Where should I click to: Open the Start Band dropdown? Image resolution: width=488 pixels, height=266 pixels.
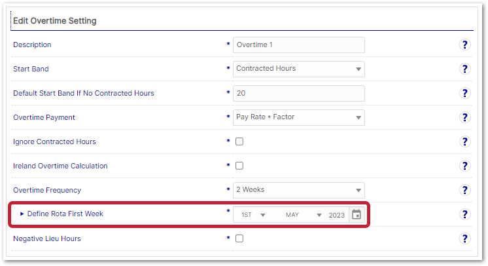point(298,69)
